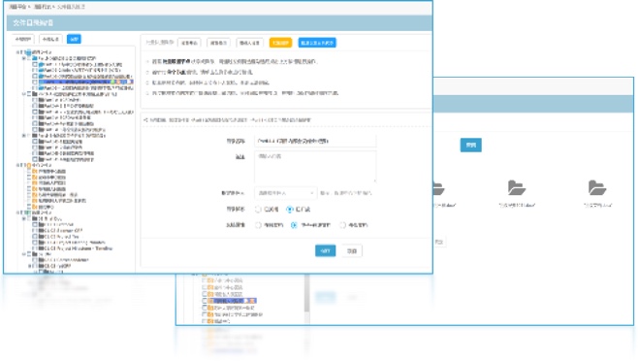Click the orange button in the top toolbar
This screenshot has height=361, width=638.
[280, 43]
